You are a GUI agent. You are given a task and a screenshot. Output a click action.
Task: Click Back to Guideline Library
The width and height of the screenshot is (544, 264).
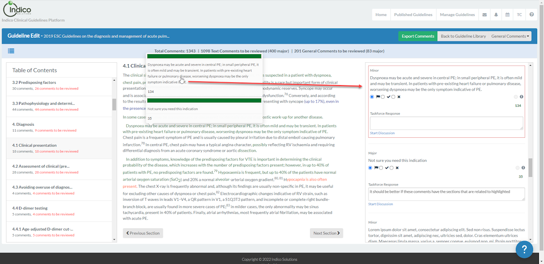point(463,36)
